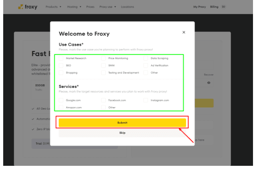Select Testing and Development checkbox
Viewport: 257px width, 169px height.
click(x=103, y=73)
